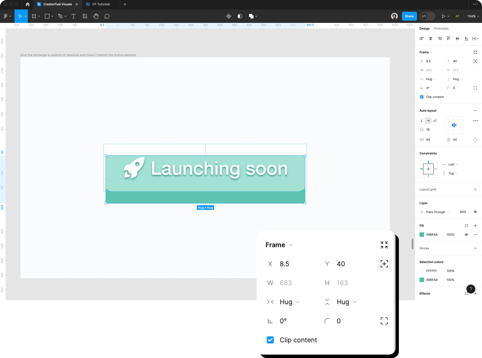The height and width of the screenshot is (358, 482).
Task: Click align horizontal centers in the Design panel
Action: [x=430, y=39]
